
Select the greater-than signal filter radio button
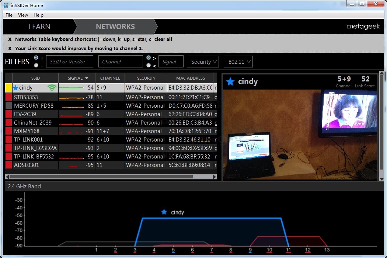[149, 57]
